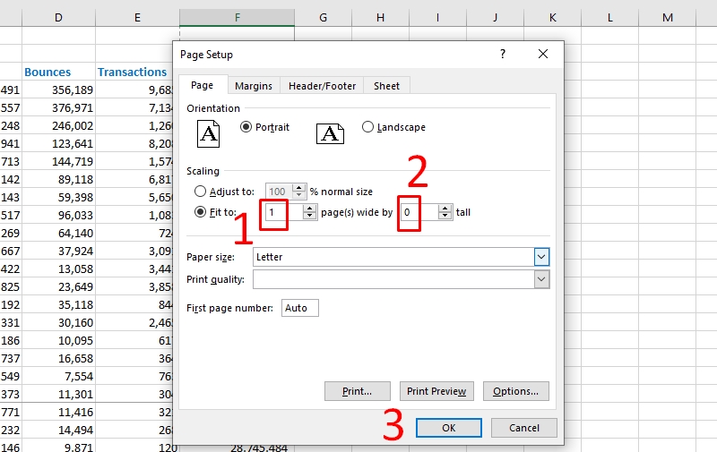Select the Landscape orientation option

pyautogui.click(x=367, y=127)
